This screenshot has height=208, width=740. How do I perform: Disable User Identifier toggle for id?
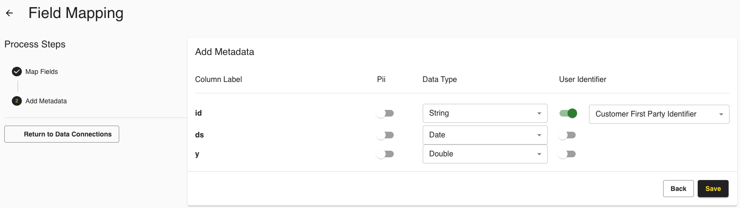point(568,113)
